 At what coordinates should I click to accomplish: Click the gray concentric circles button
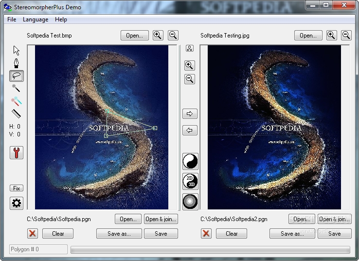click(190, 202)
